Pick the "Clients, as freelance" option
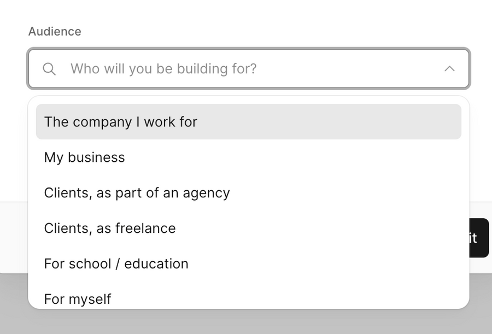Screen dimensions: 492x334 (x=109, y=228)
